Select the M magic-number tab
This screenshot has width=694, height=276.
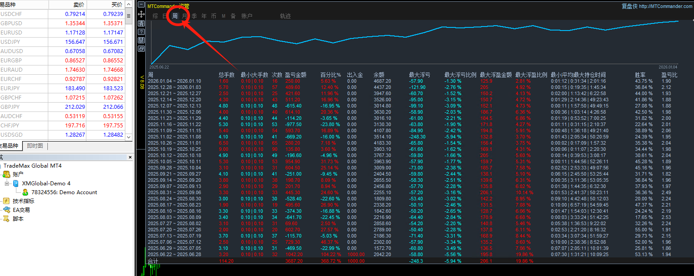pos(223,16)
